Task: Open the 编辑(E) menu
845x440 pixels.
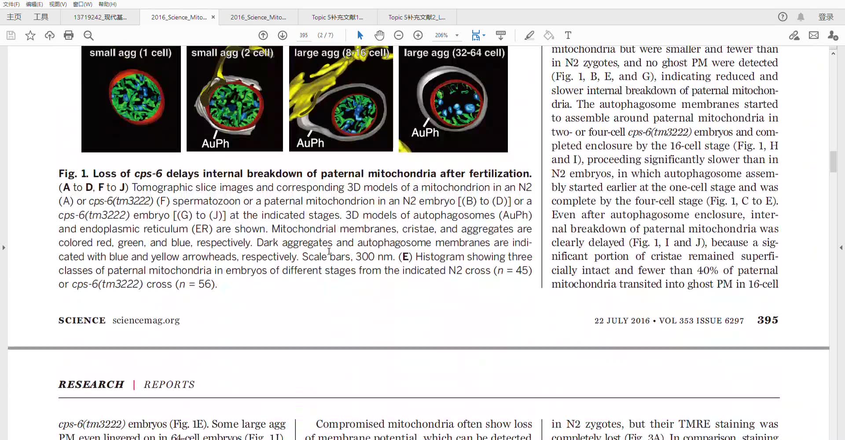Action: [34, 4]
